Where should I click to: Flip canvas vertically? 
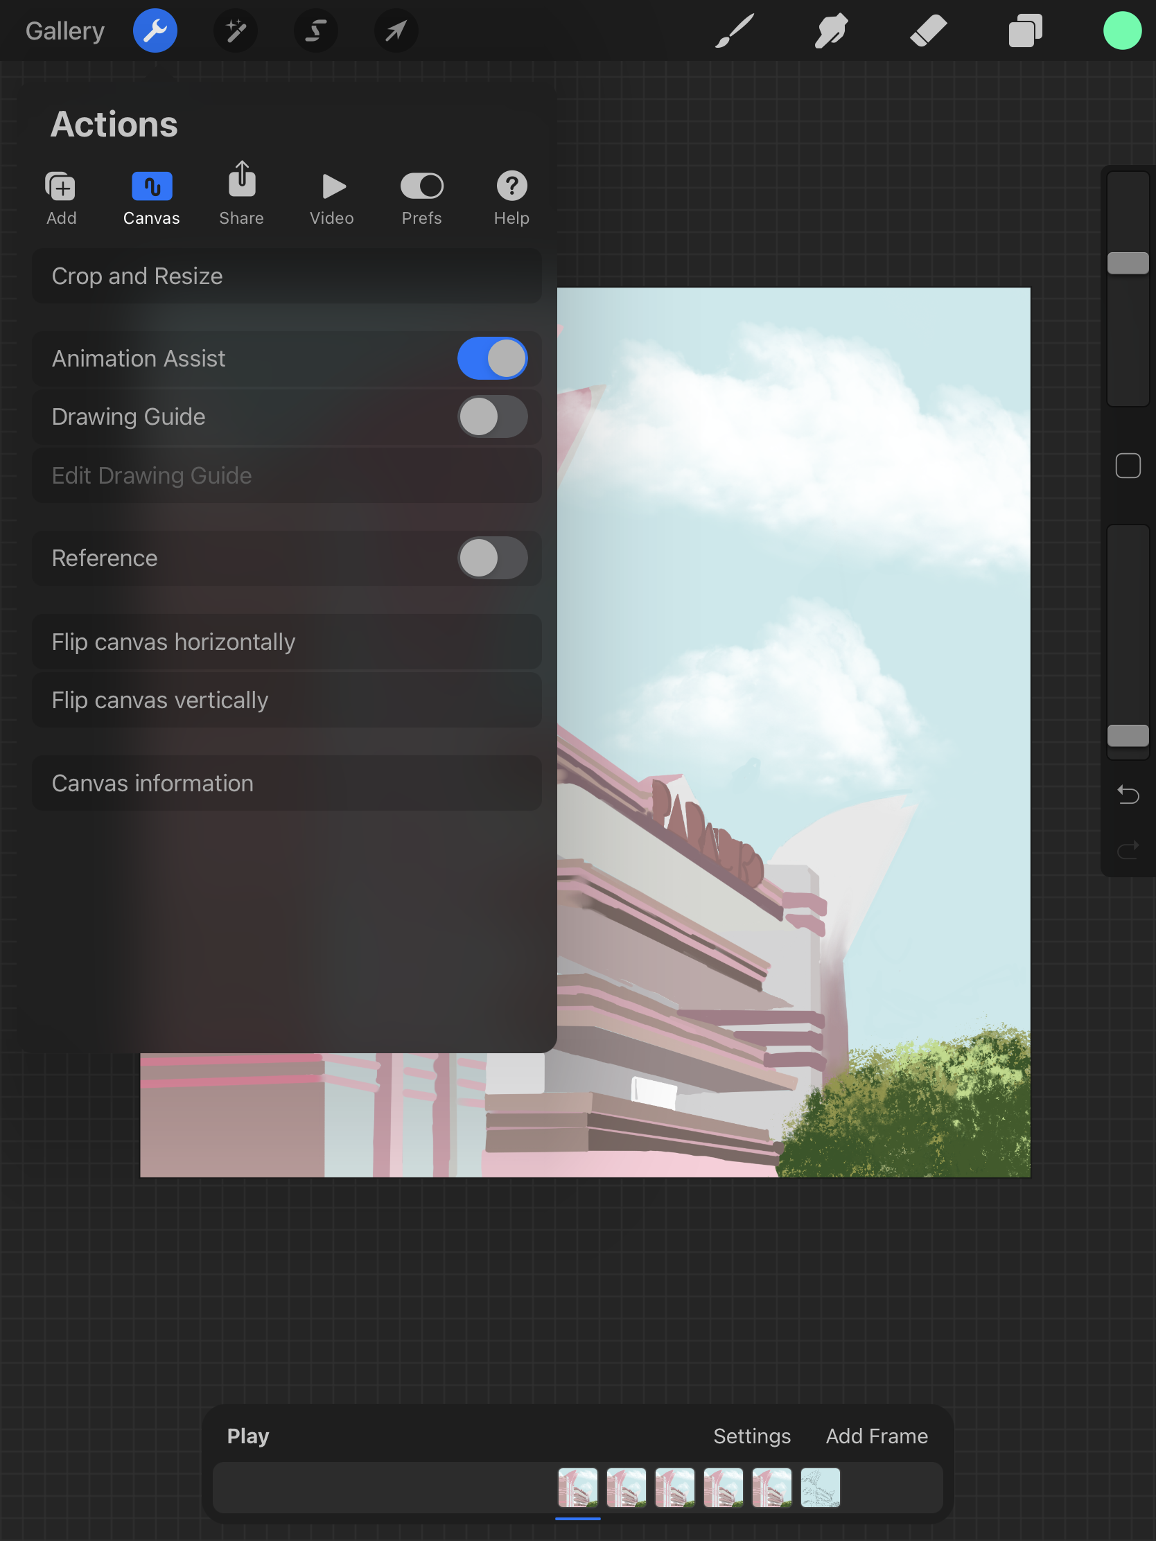(286, 700)
